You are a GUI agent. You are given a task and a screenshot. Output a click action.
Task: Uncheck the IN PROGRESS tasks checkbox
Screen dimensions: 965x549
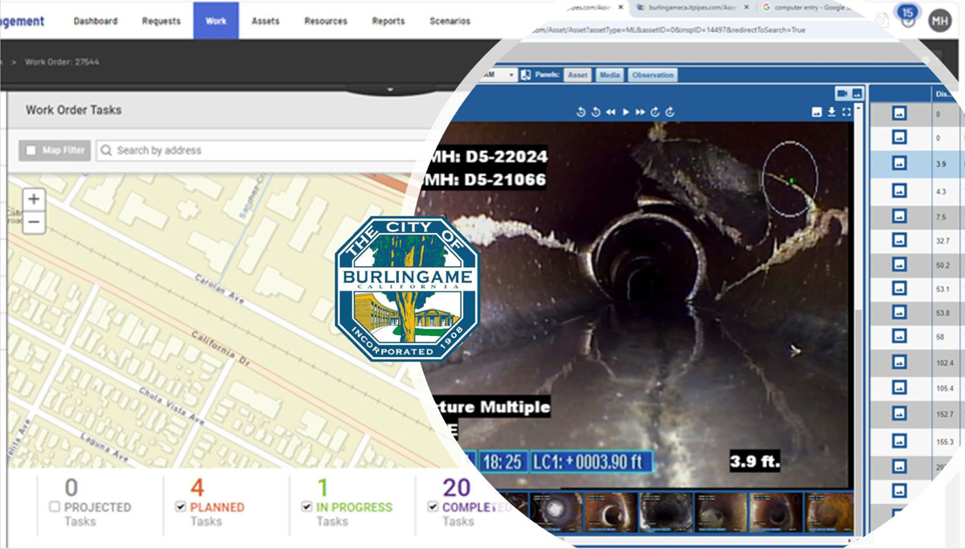(x=306, y=507)
